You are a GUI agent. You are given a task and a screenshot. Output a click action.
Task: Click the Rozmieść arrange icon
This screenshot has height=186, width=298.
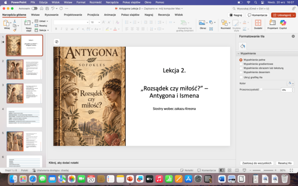tap(224, 23)
